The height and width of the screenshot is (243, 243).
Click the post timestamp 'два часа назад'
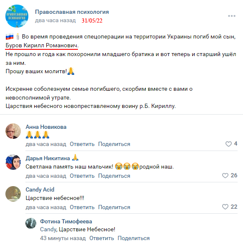pyautogui.click(x=55, y=20)
